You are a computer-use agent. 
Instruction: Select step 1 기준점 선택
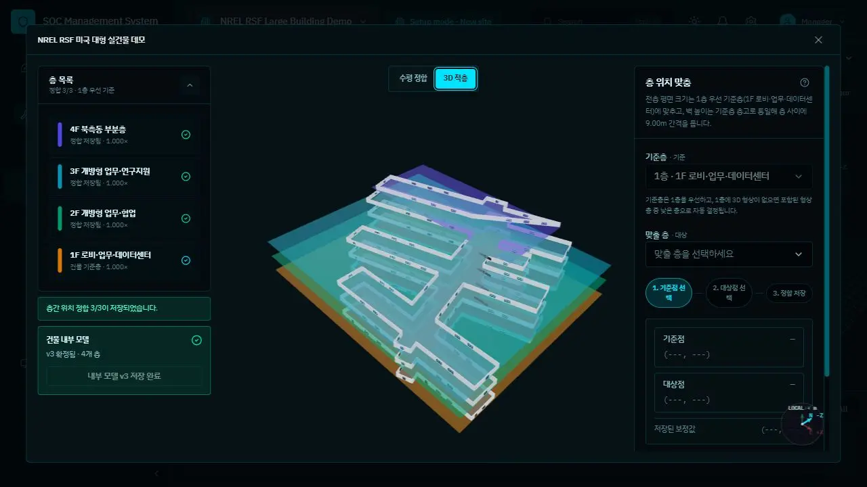click(669, 293)
